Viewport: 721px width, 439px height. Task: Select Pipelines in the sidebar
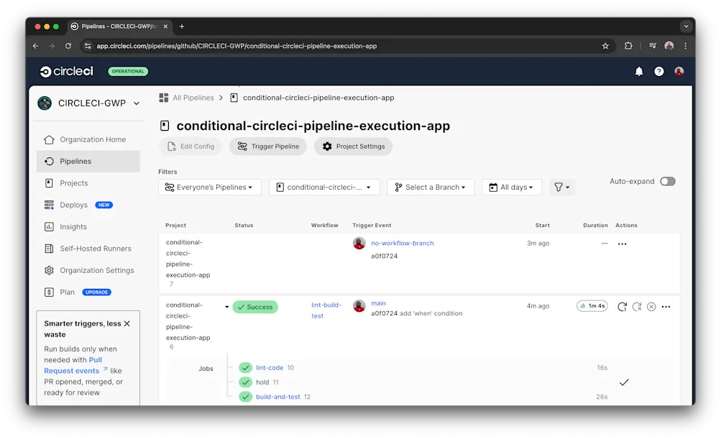point(88,162)
